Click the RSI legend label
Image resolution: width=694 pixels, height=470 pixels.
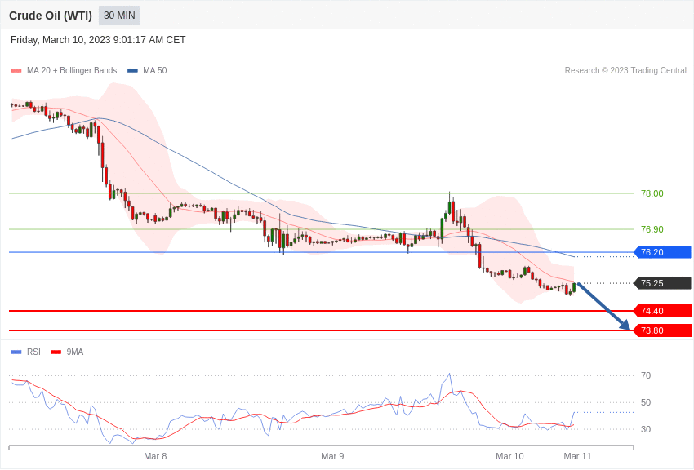33,352
